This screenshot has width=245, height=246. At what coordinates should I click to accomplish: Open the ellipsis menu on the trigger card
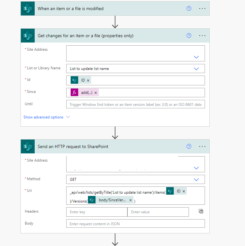(202, 9)
